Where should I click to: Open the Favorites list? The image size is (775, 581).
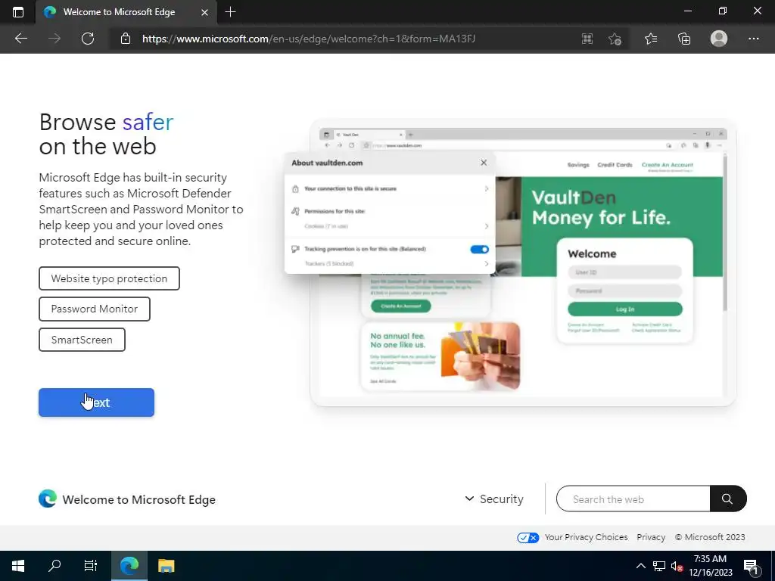(x=651, y=39)
